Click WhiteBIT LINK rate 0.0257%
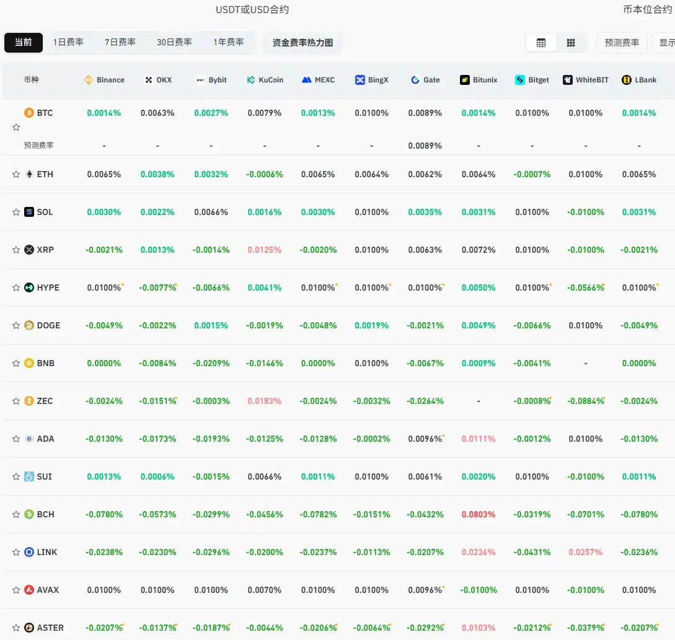Image resolution: width=675 pixels, height=640 pixels. click(x=586, y=552)
